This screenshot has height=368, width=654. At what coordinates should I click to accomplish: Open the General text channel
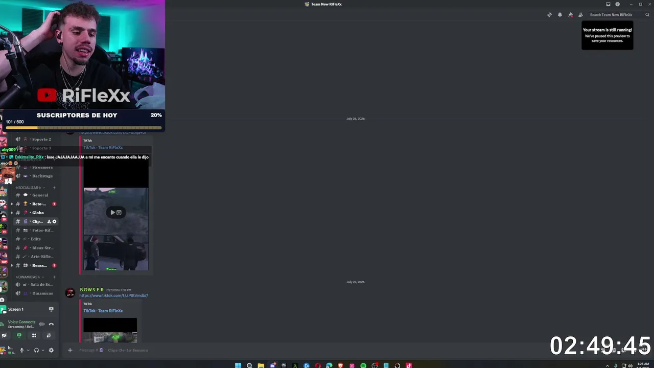(36, 195)
